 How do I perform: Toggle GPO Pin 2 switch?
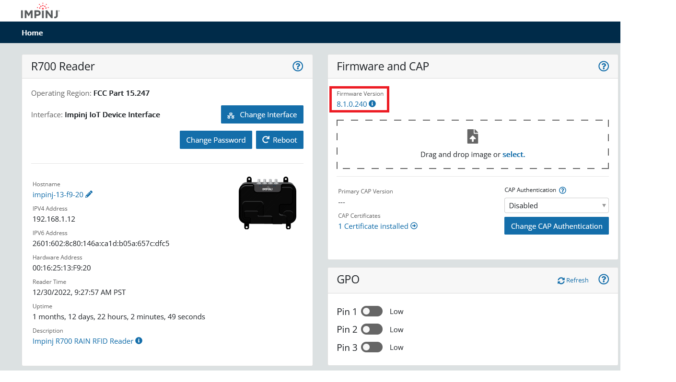372,329
